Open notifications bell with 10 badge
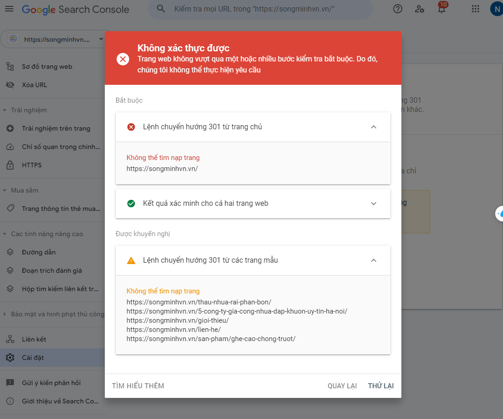 [x=442, y=8]
